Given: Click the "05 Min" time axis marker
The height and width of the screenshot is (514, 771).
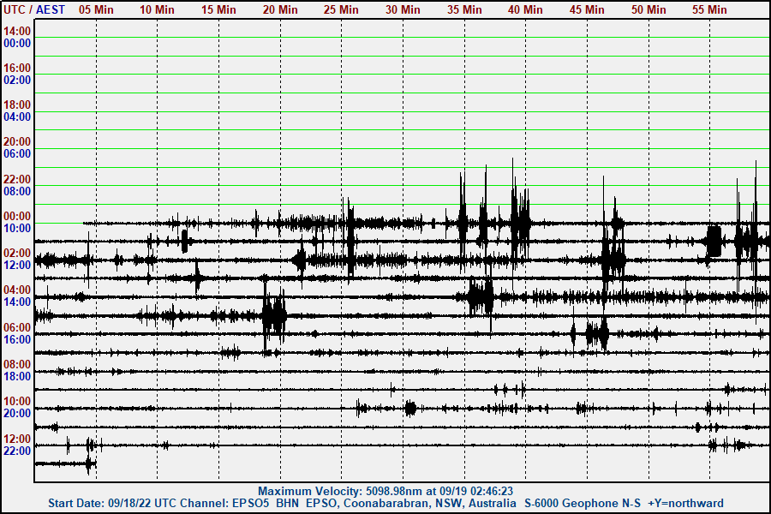Looking at the screenshot, I should (x=96, y=9).
